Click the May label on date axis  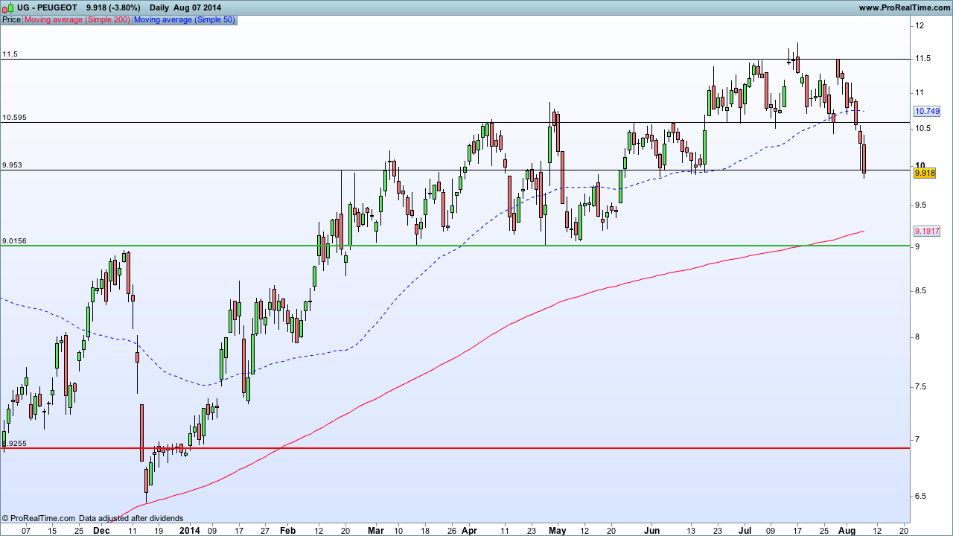point(558,531)
